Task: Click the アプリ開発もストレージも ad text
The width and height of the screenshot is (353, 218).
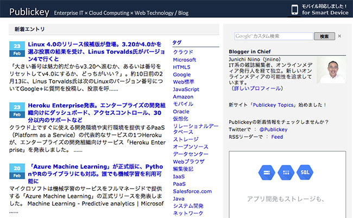Action: 286,199
